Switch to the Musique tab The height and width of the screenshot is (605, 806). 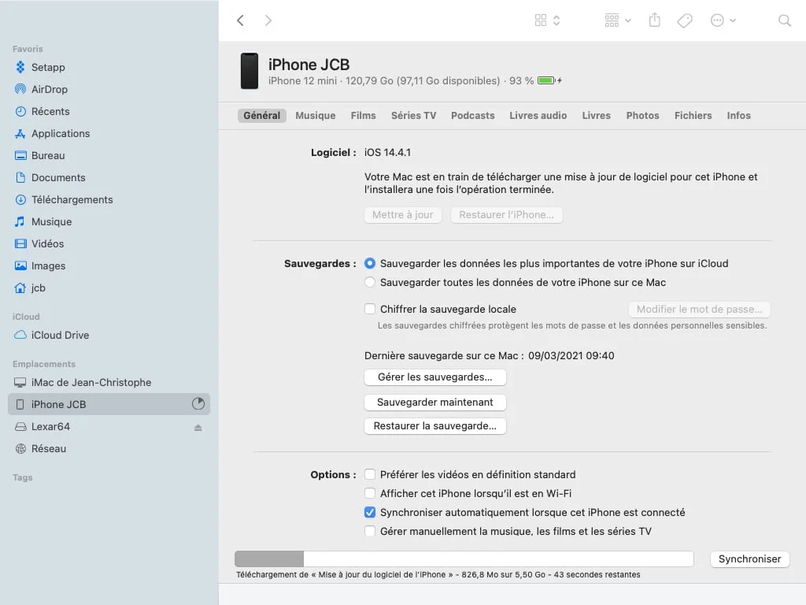pos(315,116)
